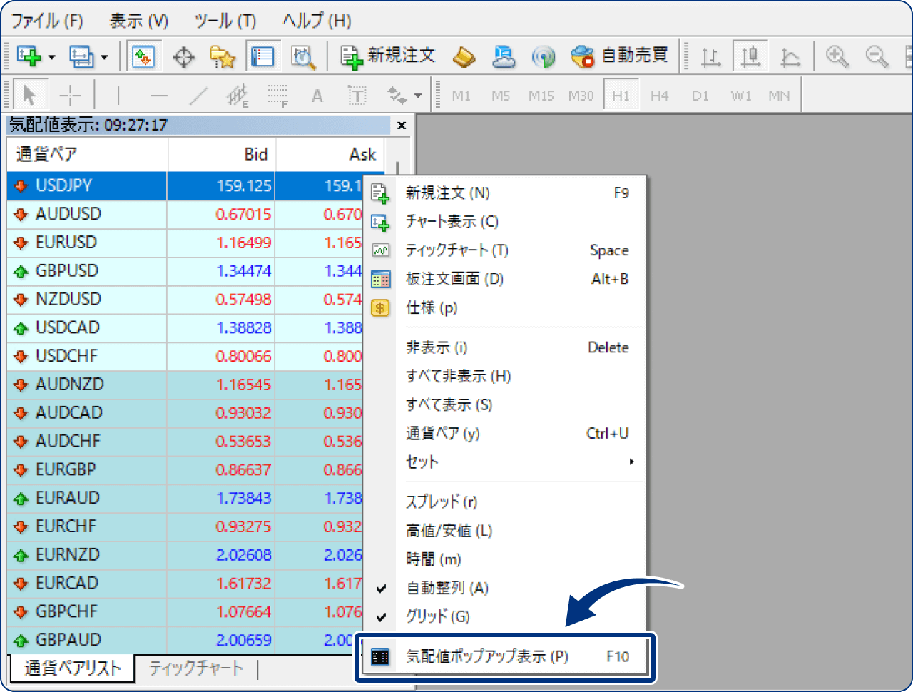Screen dimensions: 913x692
Task: Click the Auto Trading (自動売買) icon
Action: [583, 56]
